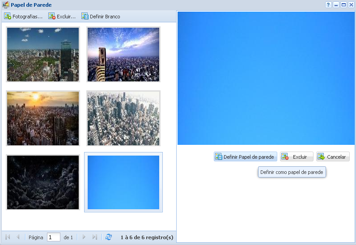Jump to the last page
The height and width of the screenshot is (245, 356).
pos(94,237)
